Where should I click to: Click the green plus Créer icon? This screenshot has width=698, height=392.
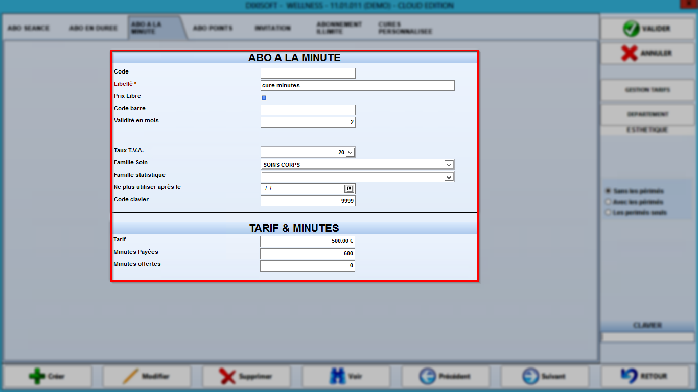click(37, 377)
